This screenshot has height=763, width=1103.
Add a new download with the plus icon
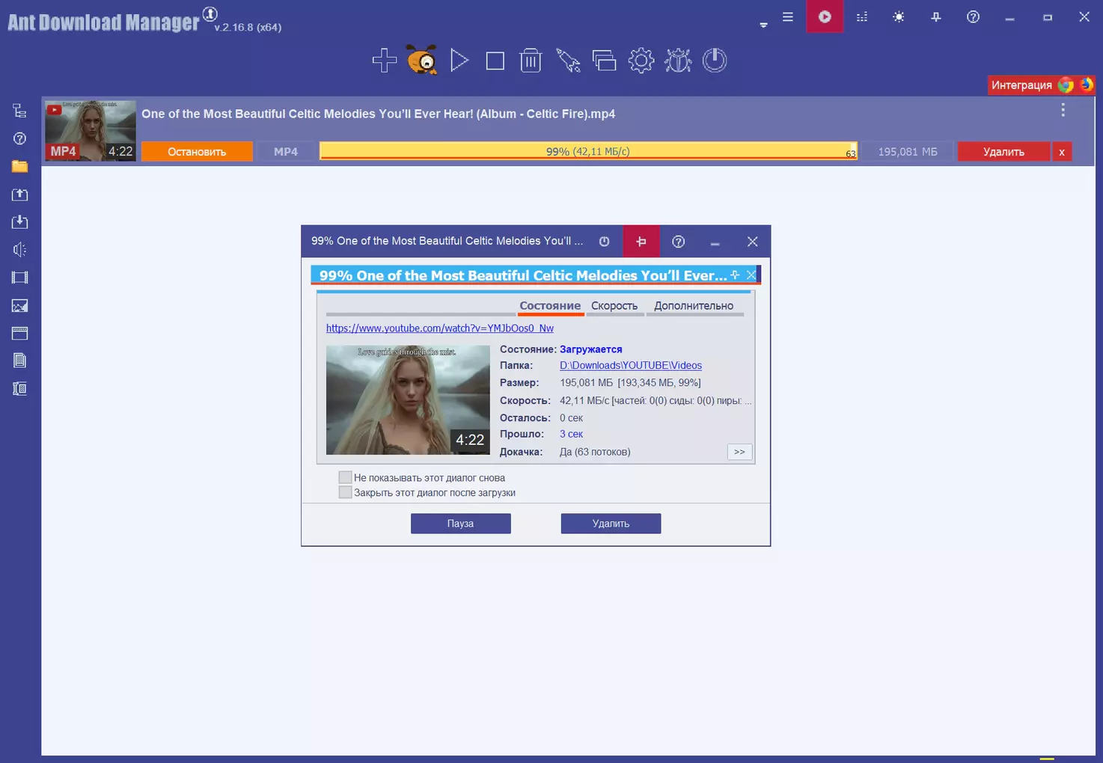(x=384, y=61)
